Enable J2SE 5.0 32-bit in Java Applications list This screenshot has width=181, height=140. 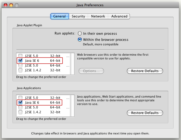click(20, 98)
